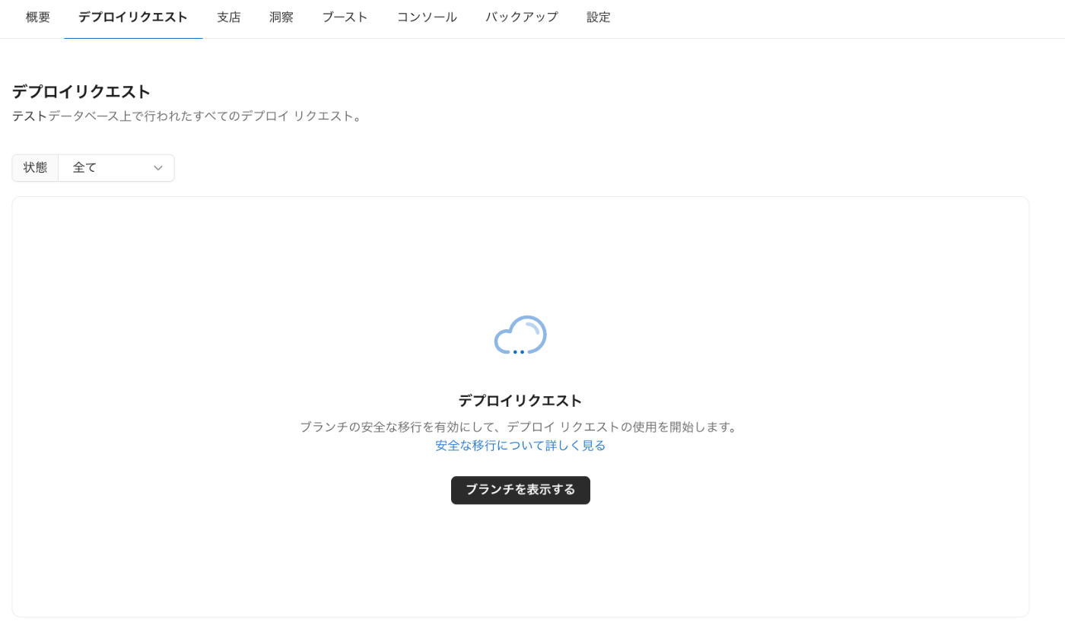1065x635 pixels.
Task: Switch to the バックアップ tab
Action: pyautogui.click(x=522, y=17)
